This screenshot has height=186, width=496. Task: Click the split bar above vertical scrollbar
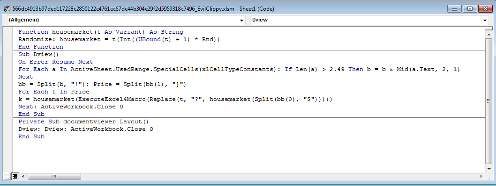point(488,29)
